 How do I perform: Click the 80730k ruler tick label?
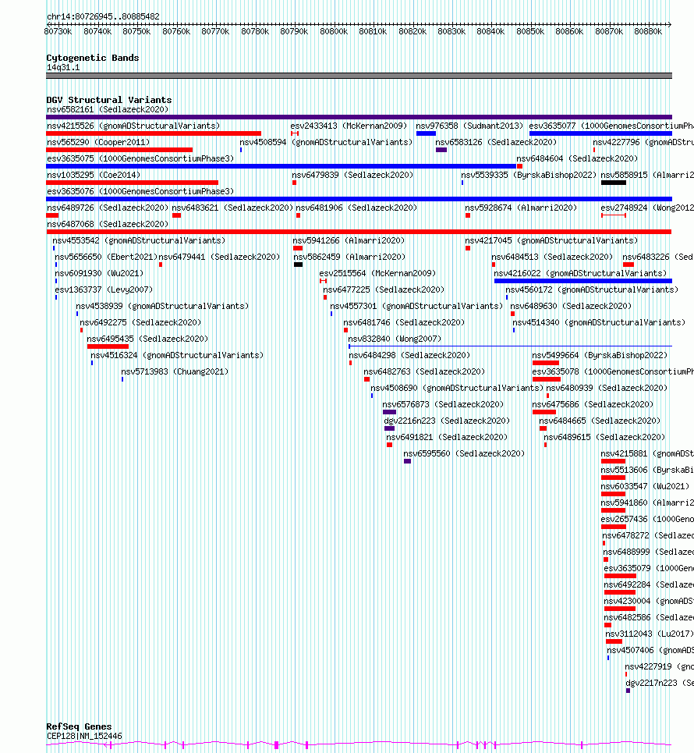point(58,31)
